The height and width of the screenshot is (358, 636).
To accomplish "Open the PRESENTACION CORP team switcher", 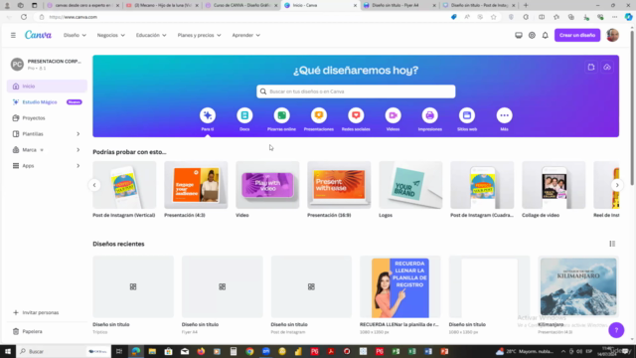I will pos(47,64).
